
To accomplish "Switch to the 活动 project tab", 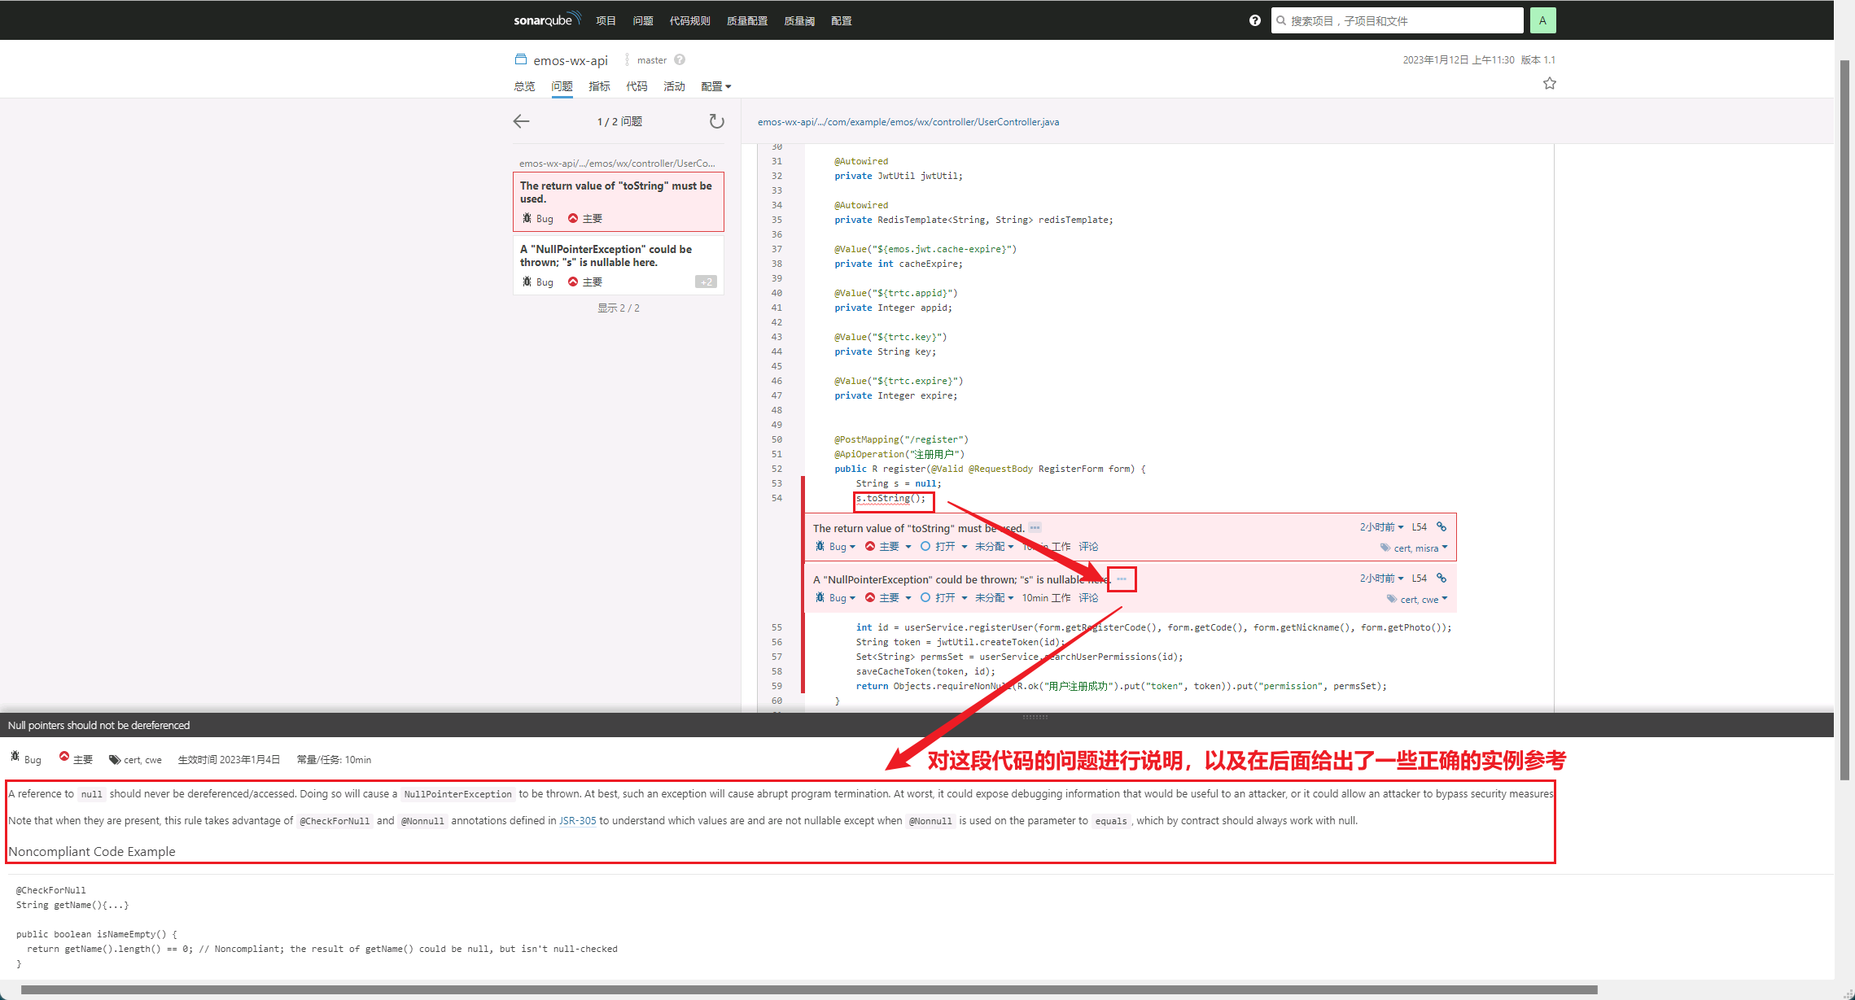I will tap(674, 86).
